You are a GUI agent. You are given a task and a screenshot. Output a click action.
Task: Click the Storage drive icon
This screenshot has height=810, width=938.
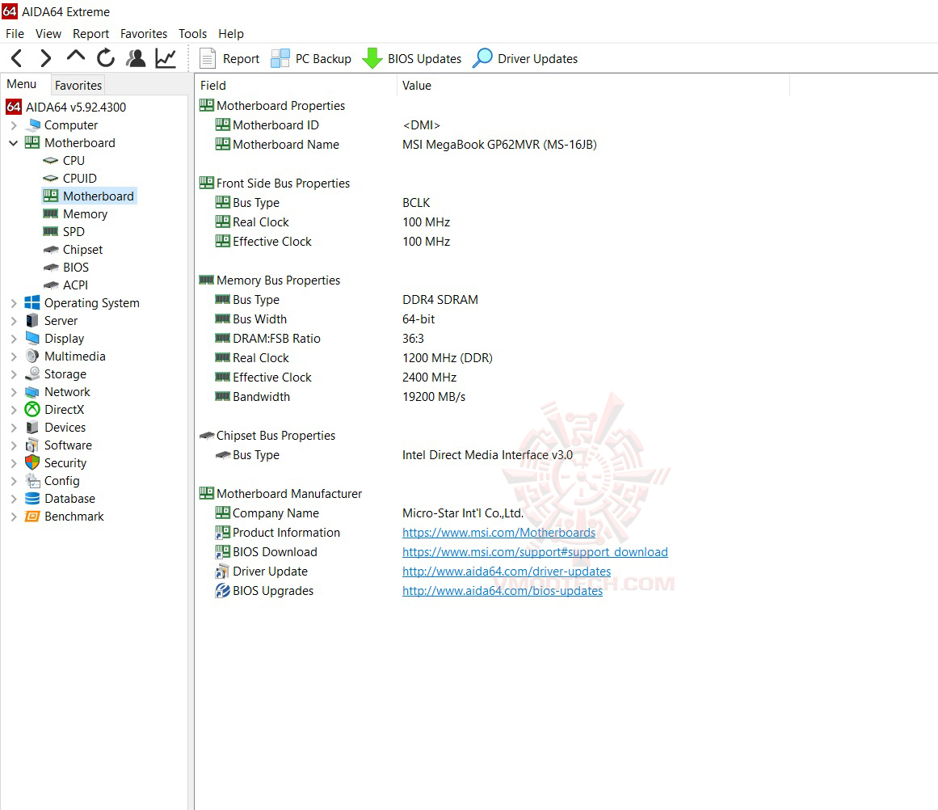[x=32, y=374]
